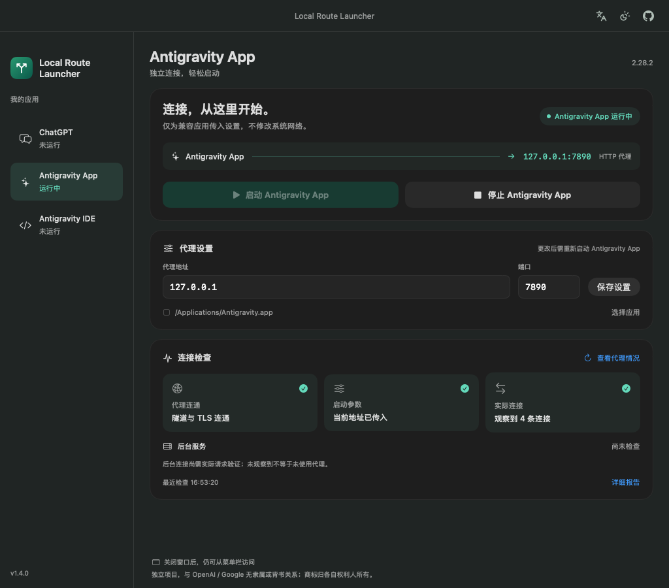Screen dimensions: 669x588
Task: Click the ChatGPT chat bubble icon
Action: [25, 139]
